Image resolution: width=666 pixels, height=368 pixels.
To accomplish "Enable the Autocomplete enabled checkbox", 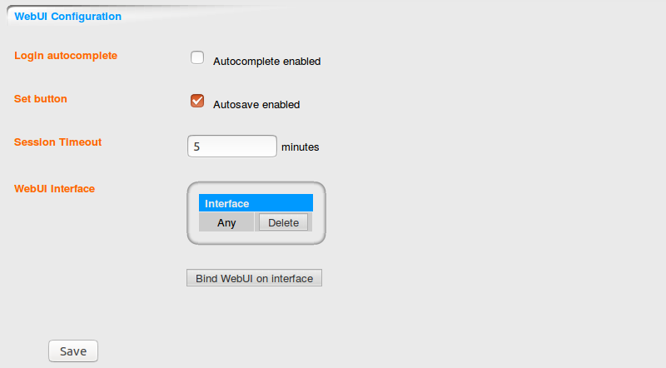I will [197, 58].
